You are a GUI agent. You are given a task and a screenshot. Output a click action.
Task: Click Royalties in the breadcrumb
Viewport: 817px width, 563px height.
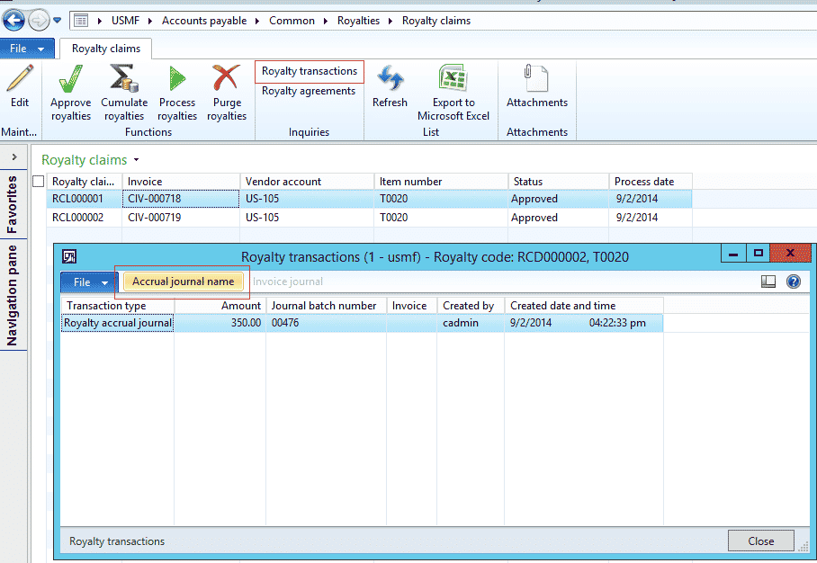[358, 21]
